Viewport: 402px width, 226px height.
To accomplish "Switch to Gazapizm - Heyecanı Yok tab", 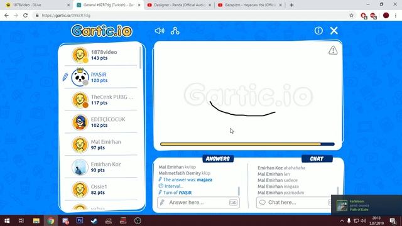I will [250, 5].
